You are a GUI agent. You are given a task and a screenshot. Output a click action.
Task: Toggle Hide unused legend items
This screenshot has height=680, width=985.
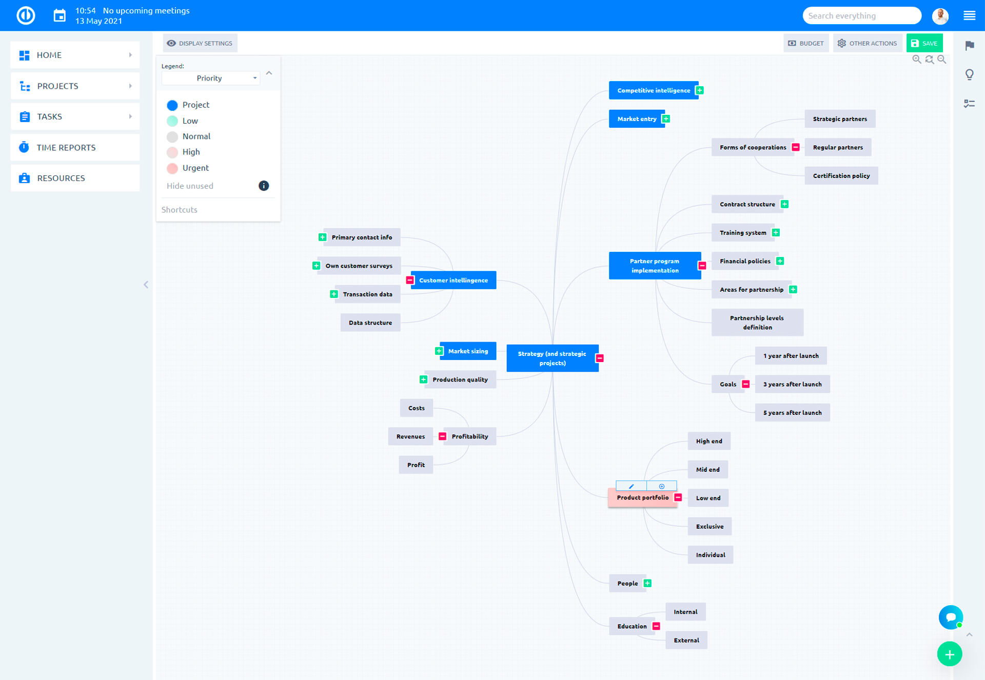[190, 186]
